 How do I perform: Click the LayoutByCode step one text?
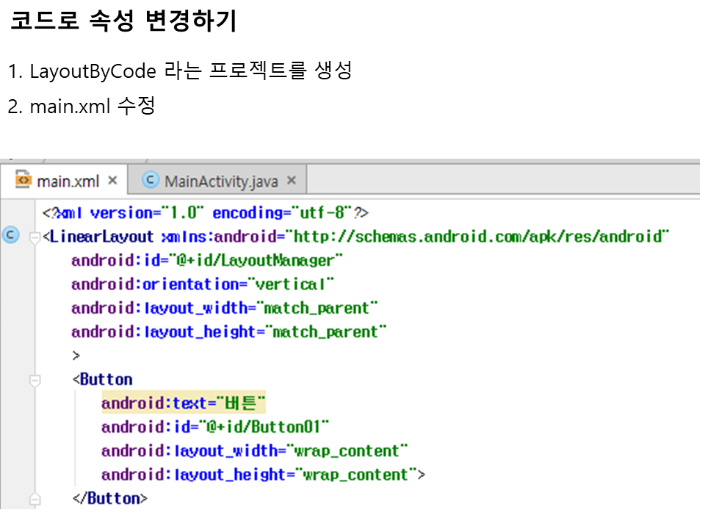point(180,71)
